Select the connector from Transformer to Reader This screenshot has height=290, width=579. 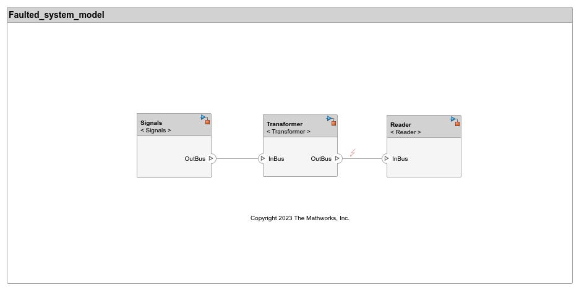click(365, 159)
